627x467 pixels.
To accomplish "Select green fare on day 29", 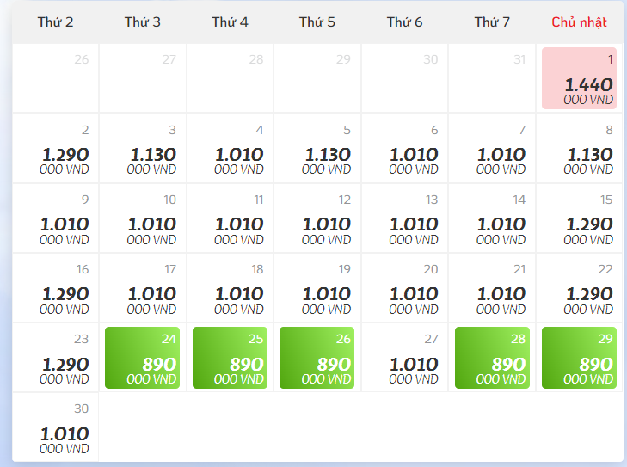I will coord(579,357).
